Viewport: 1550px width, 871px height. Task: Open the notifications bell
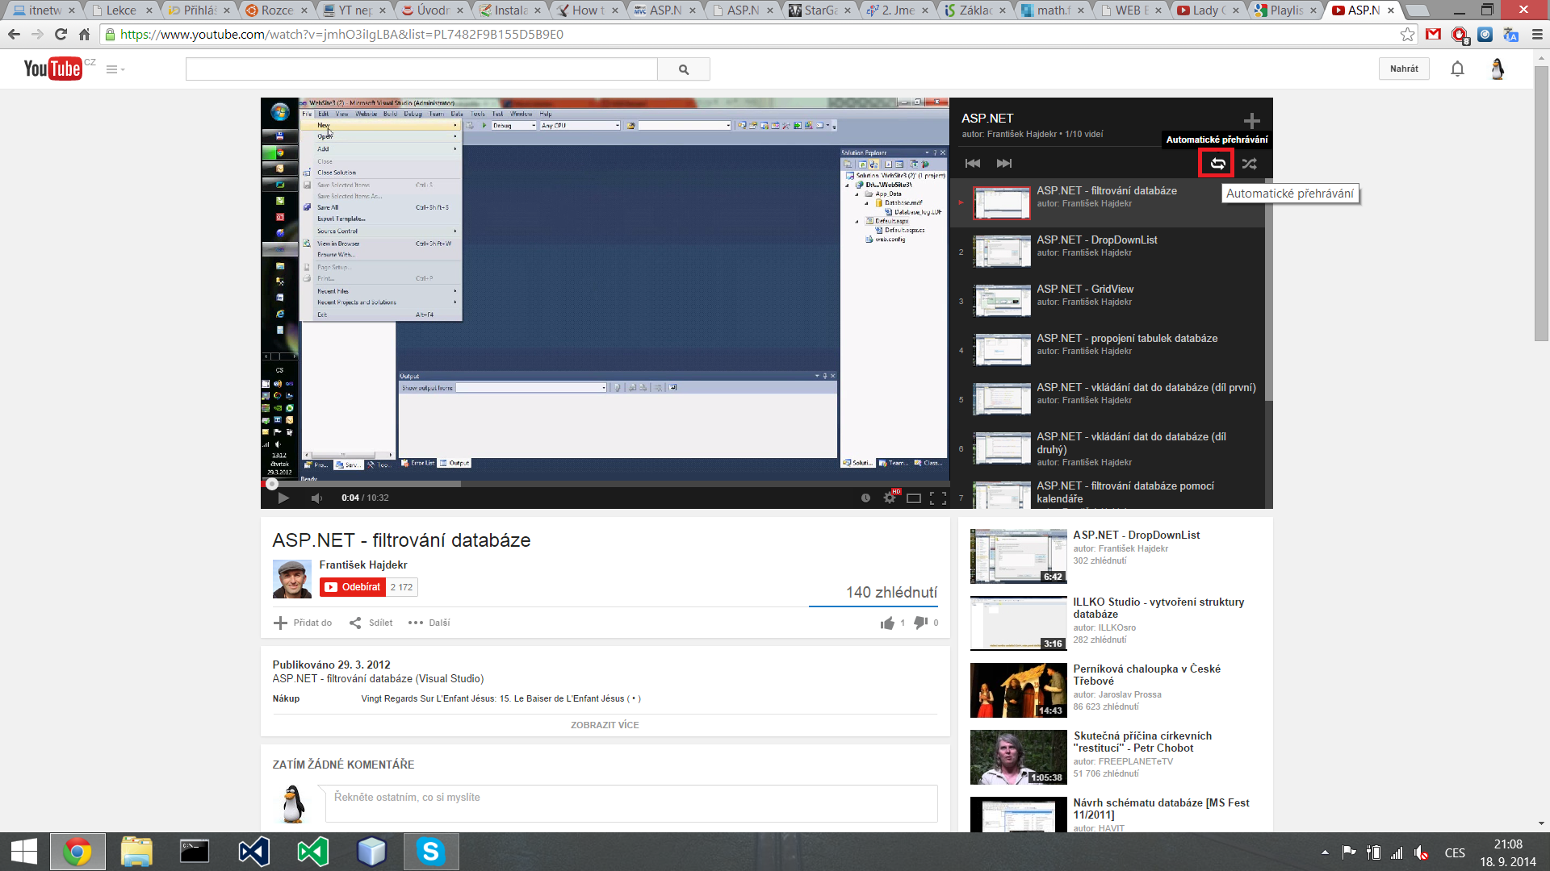[x=1457, y=69]
